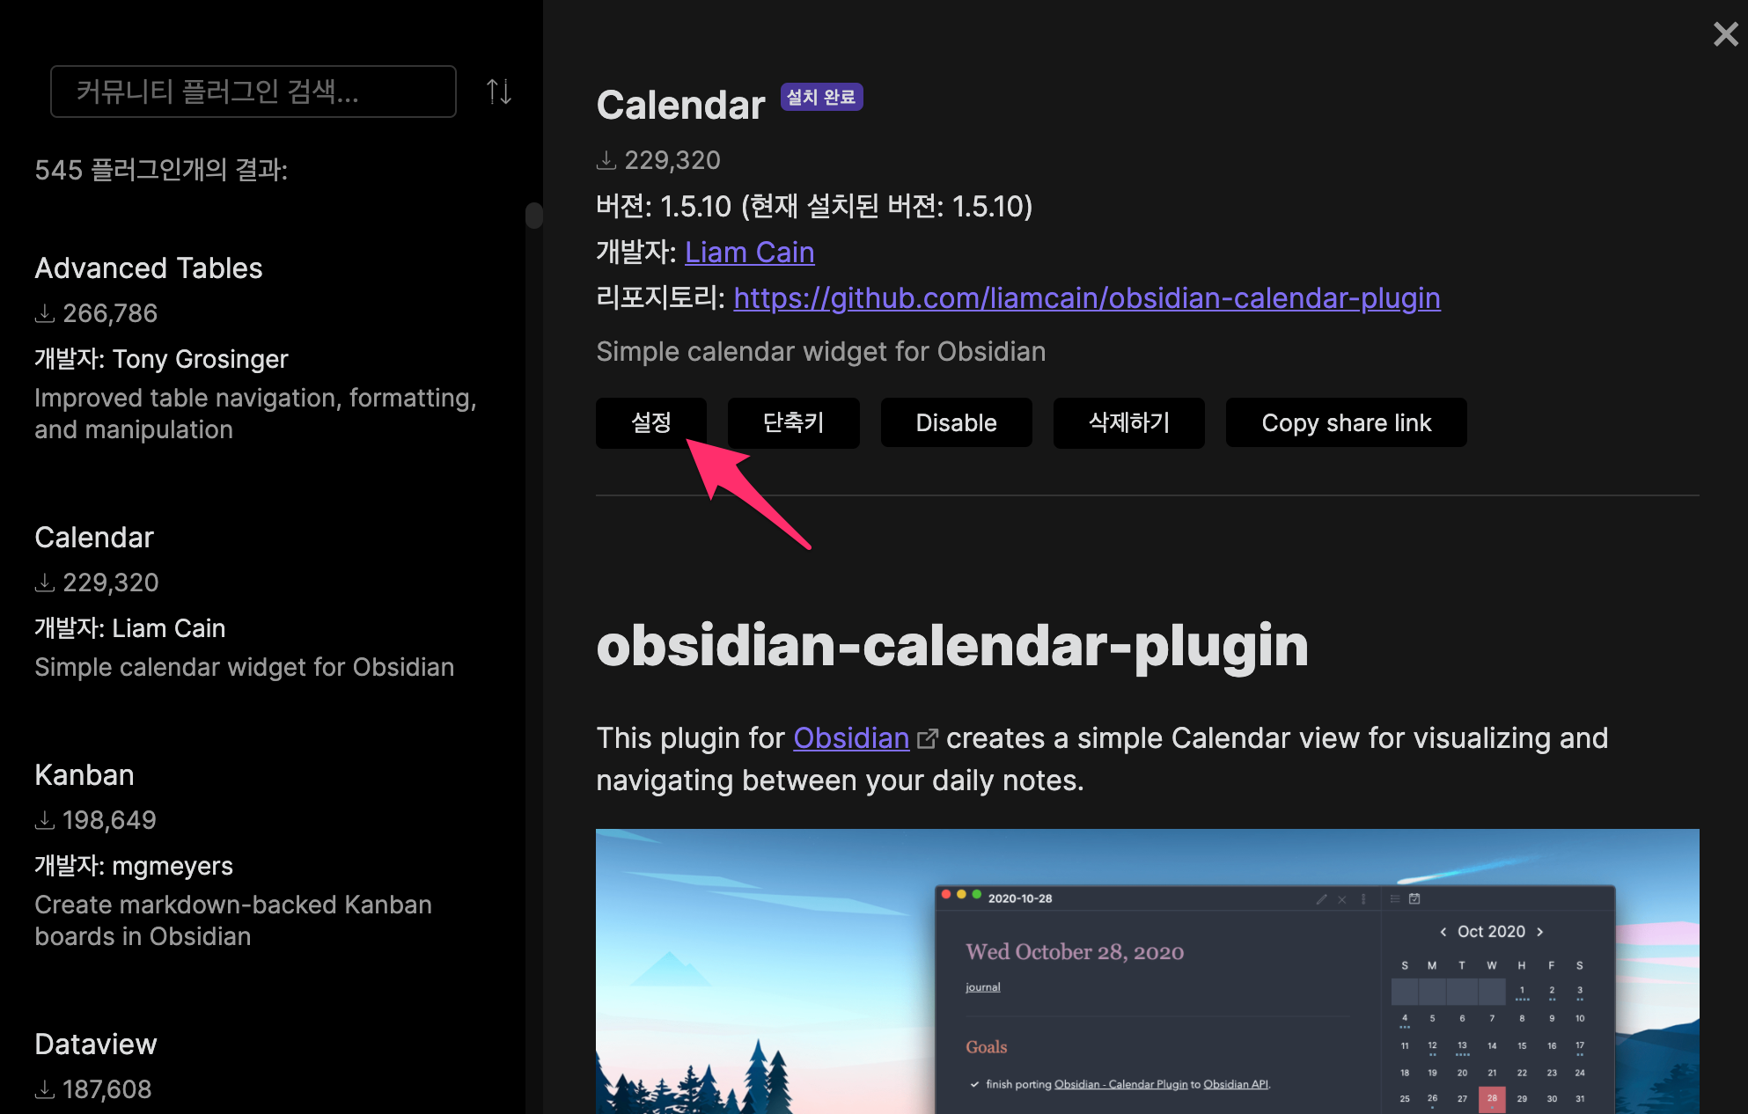The width and height of the screenshot is (1748, 1114).
Task: Click the calendar plugin preview image
Action: coord(1146,970)
